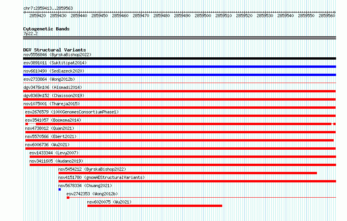The width and height of the screenshot is (347, 221).
Task: Click ruler position label 2859470
Action: [x=141, y=16]
